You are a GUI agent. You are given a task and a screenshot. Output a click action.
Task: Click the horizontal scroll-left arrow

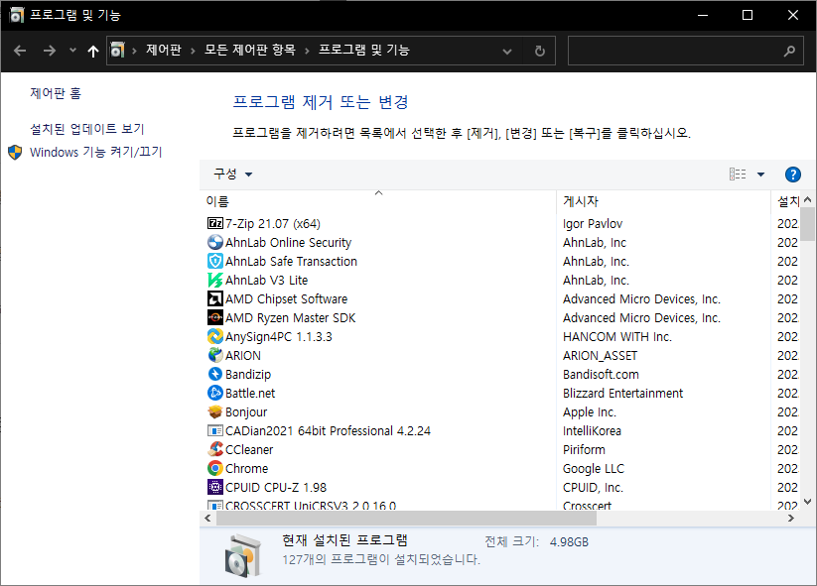click(207, 518)
